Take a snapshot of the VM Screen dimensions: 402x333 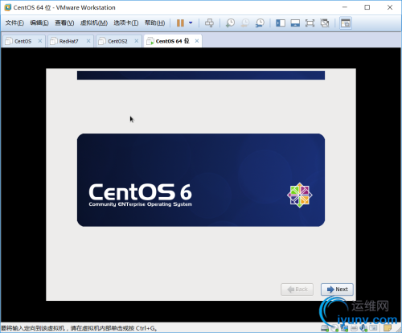click(230, 23)
